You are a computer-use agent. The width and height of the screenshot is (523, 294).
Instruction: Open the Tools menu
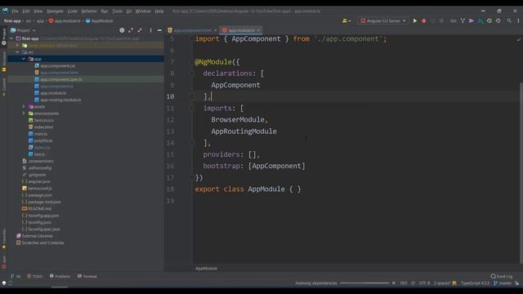click(x=117, y=11)
